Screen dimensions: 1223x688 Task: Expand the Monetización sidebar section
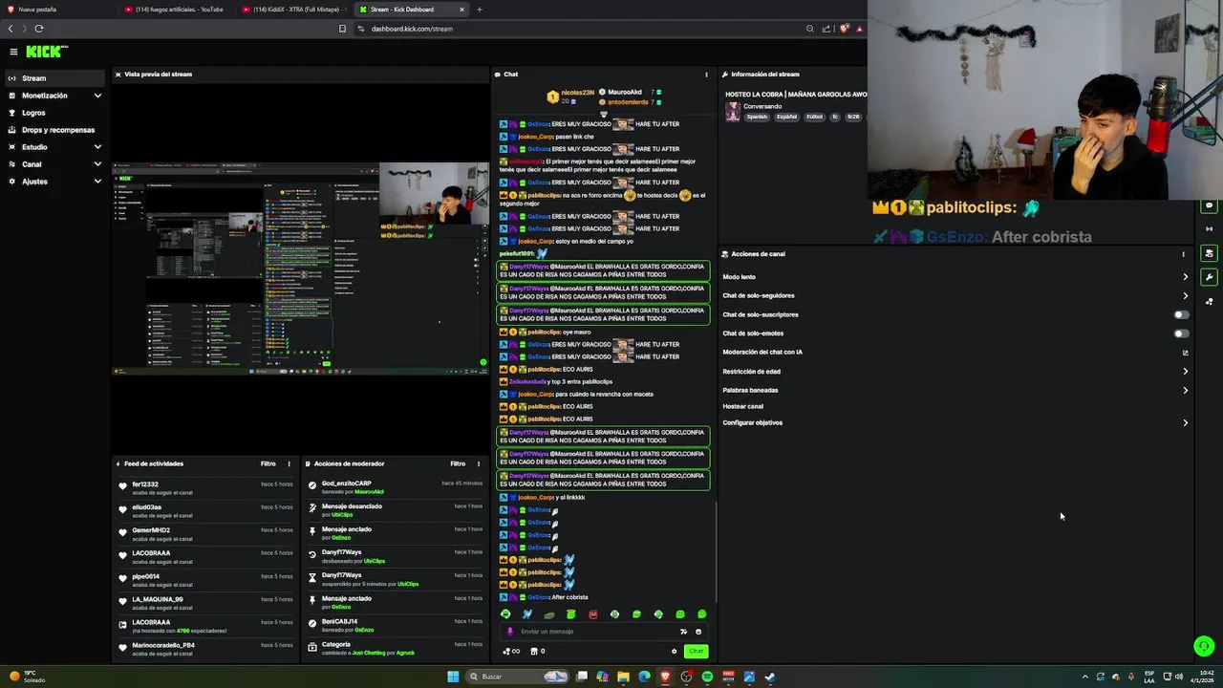54,96
